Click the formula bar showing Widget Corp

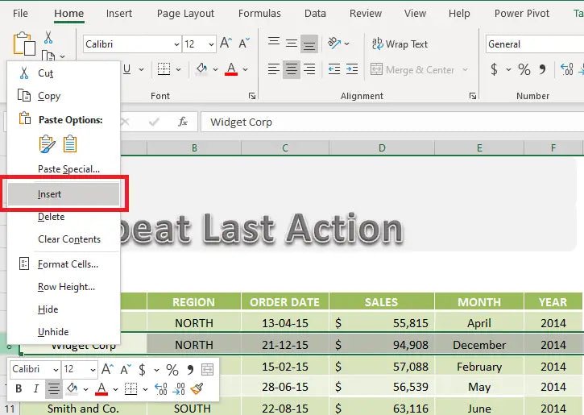click(387, 122)
